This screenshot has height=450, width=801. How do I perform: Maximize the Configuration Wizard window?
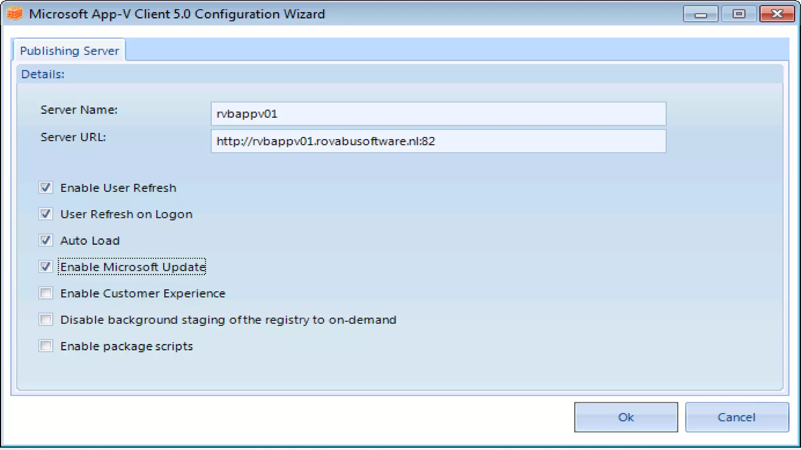pos(738,14)
